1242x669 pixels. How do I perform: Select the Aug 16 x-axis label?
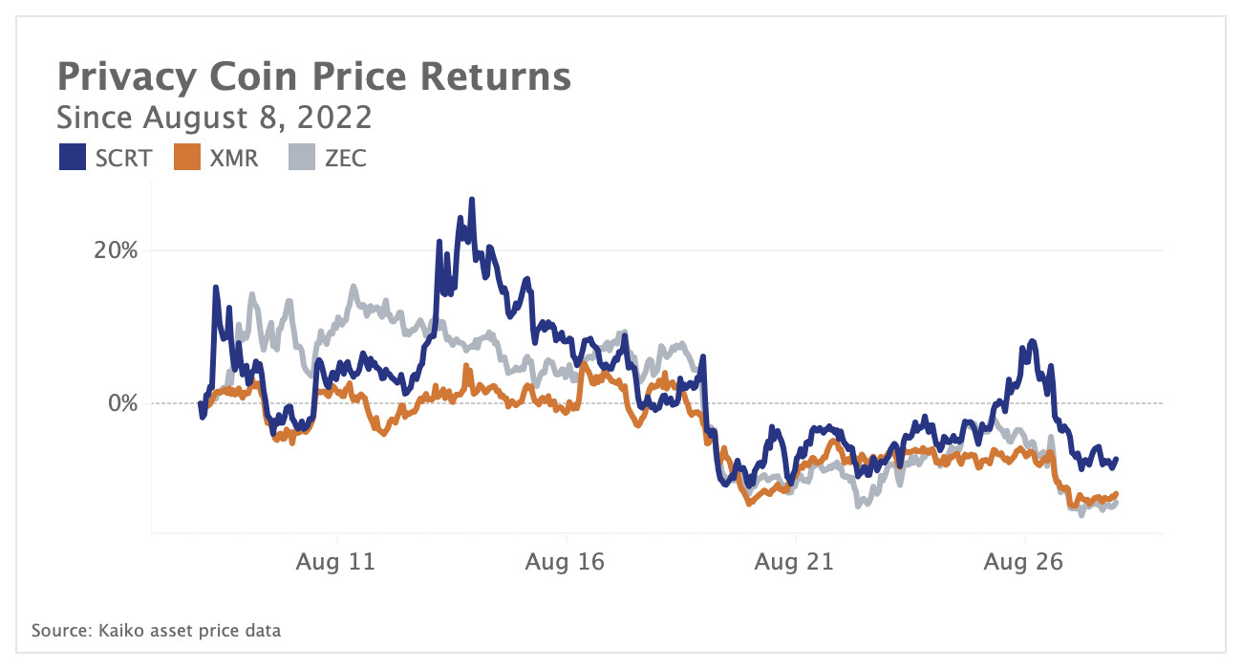(x=565, y=562)
